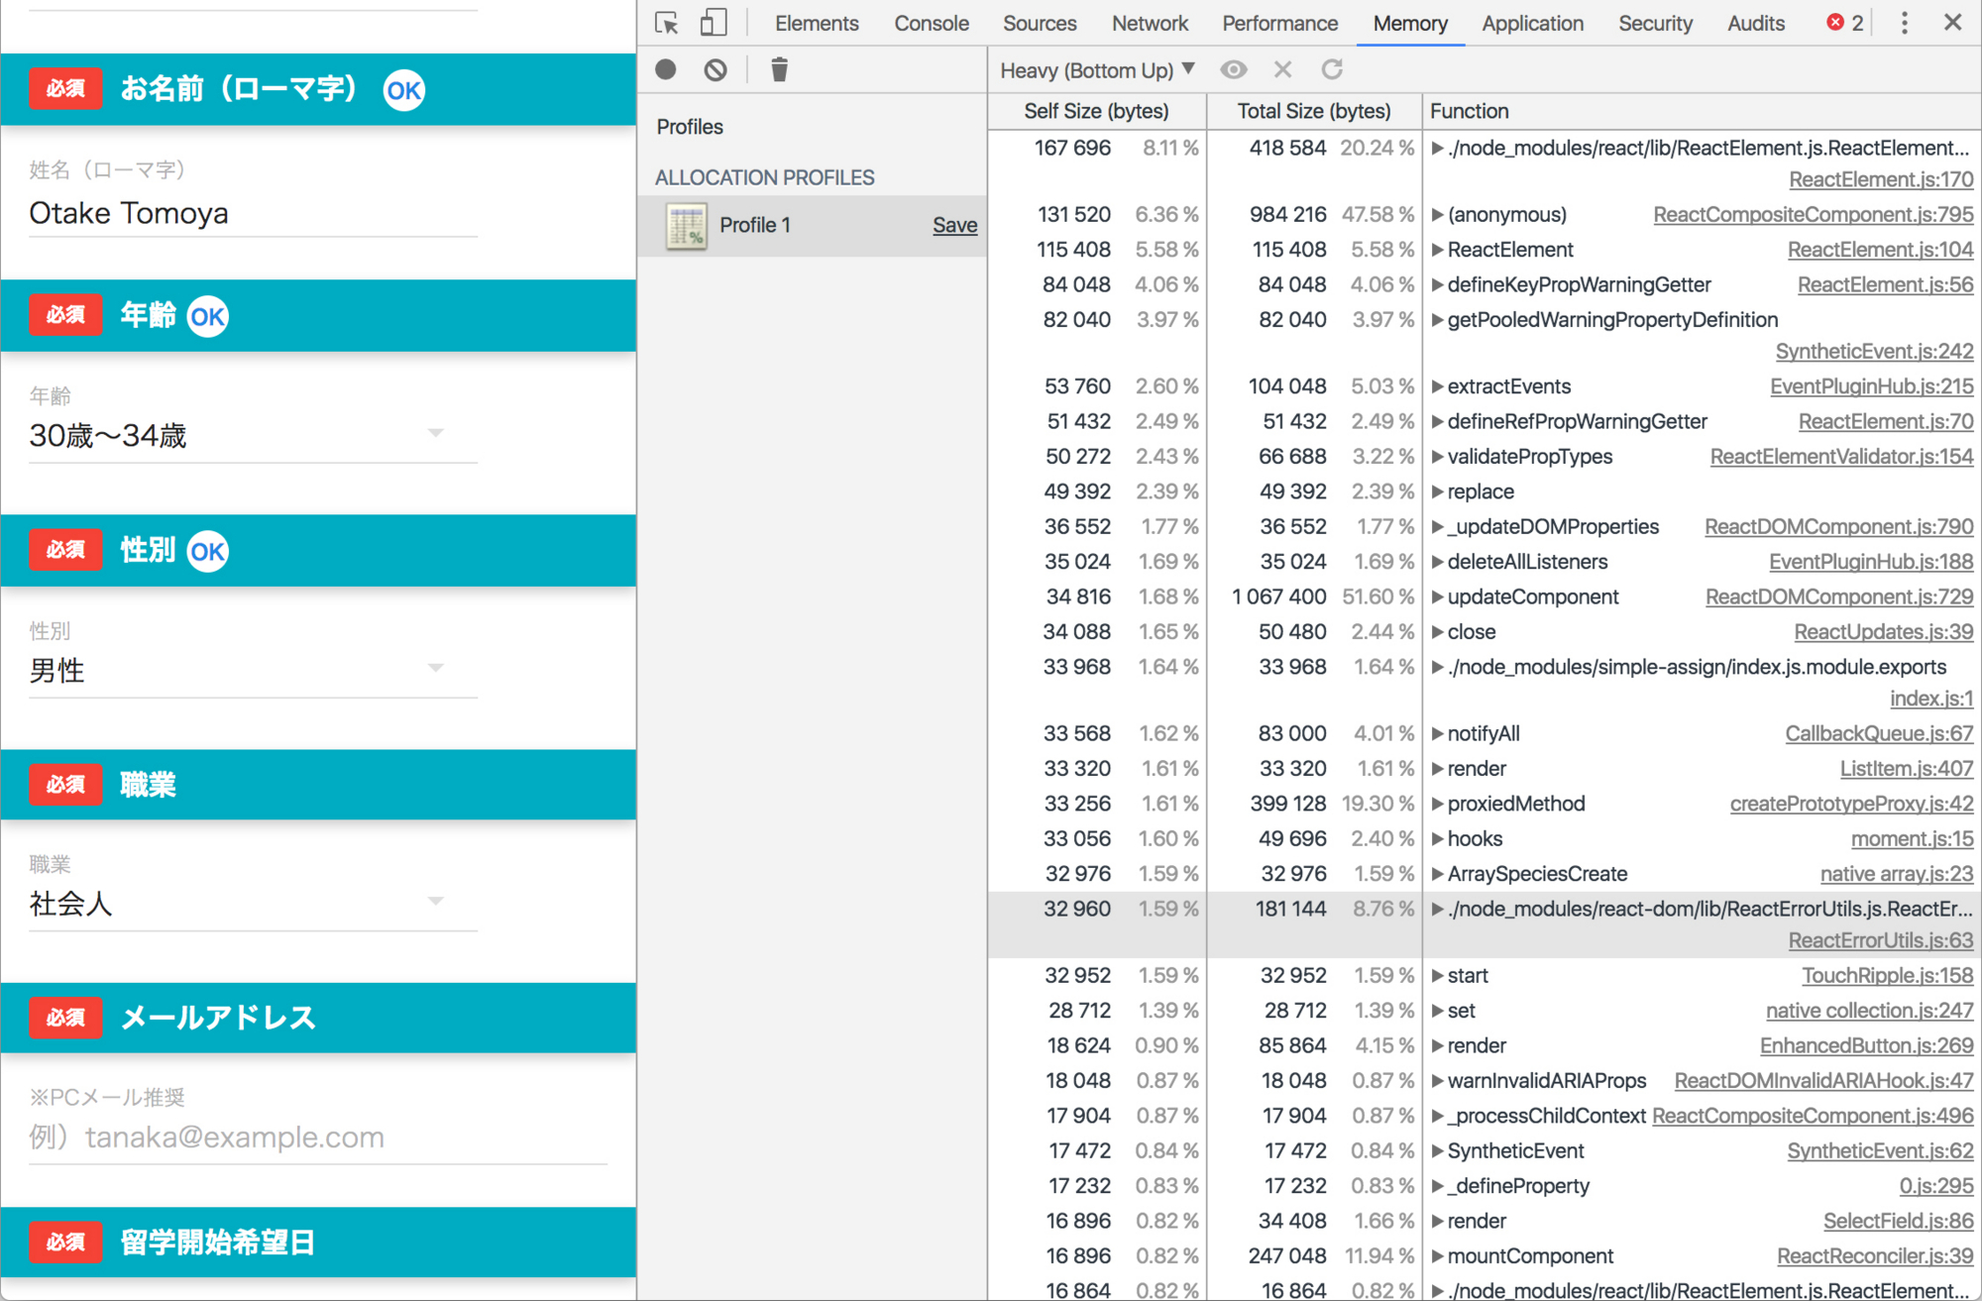Sort by Total Size (bytes) column

coord(1314,111)
